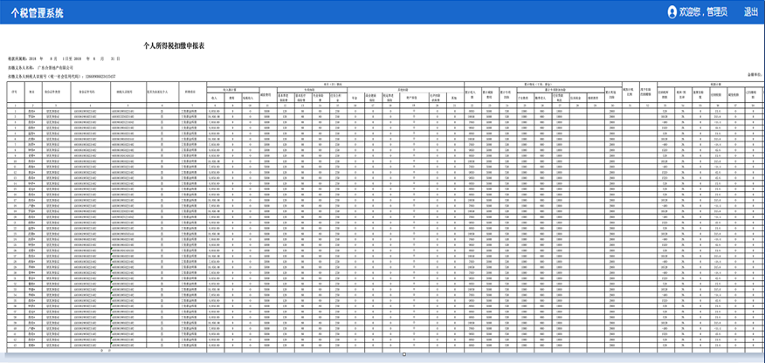Click the administrator avatar icon
The height and width of the screenshot is (363, 765).
pyautogui.click(x=672, y=12)
